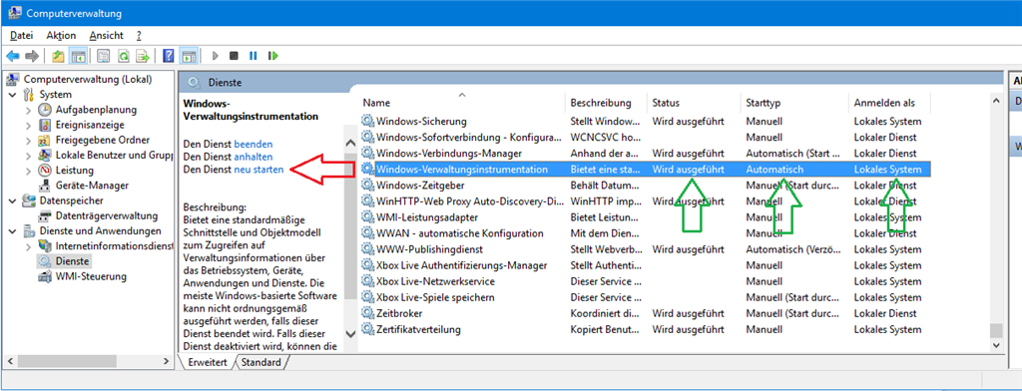This screenshot has width=1022, height=391.
Task: Select the Xbox Live-Netzwerkservice row
Action: pos(646,281)
